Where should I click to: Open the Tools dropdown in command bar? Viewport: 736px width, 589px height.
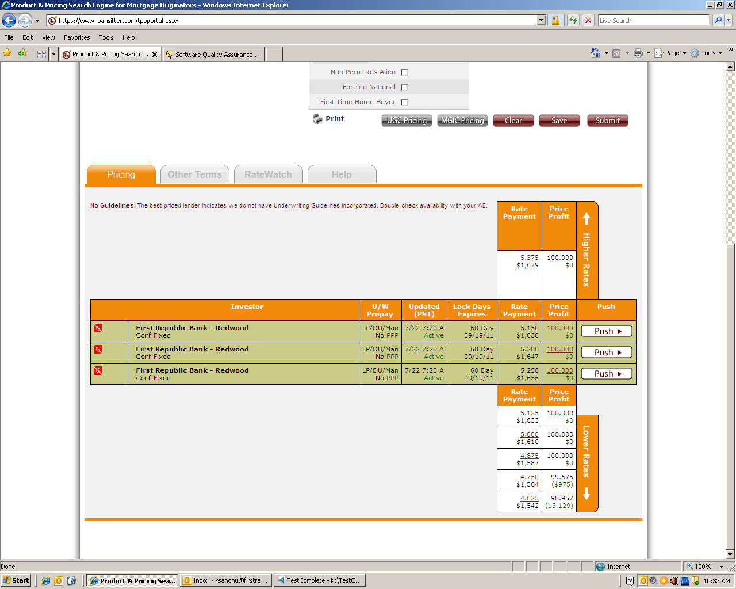(x=707, y=53)
